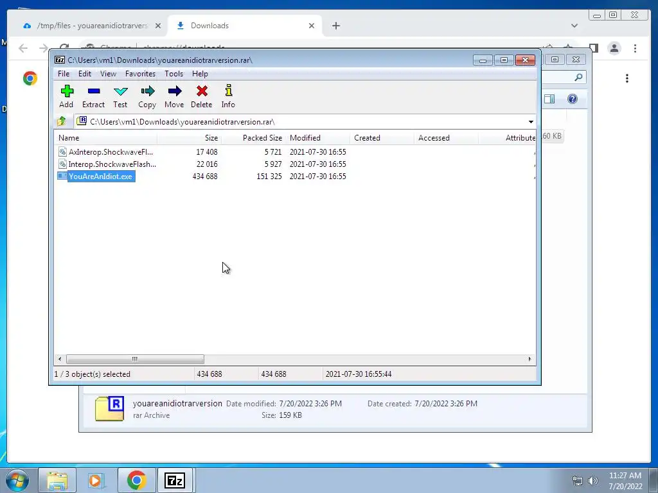
Task: Switch to Chrome via taskbar icon
Action: click(136, 480)
